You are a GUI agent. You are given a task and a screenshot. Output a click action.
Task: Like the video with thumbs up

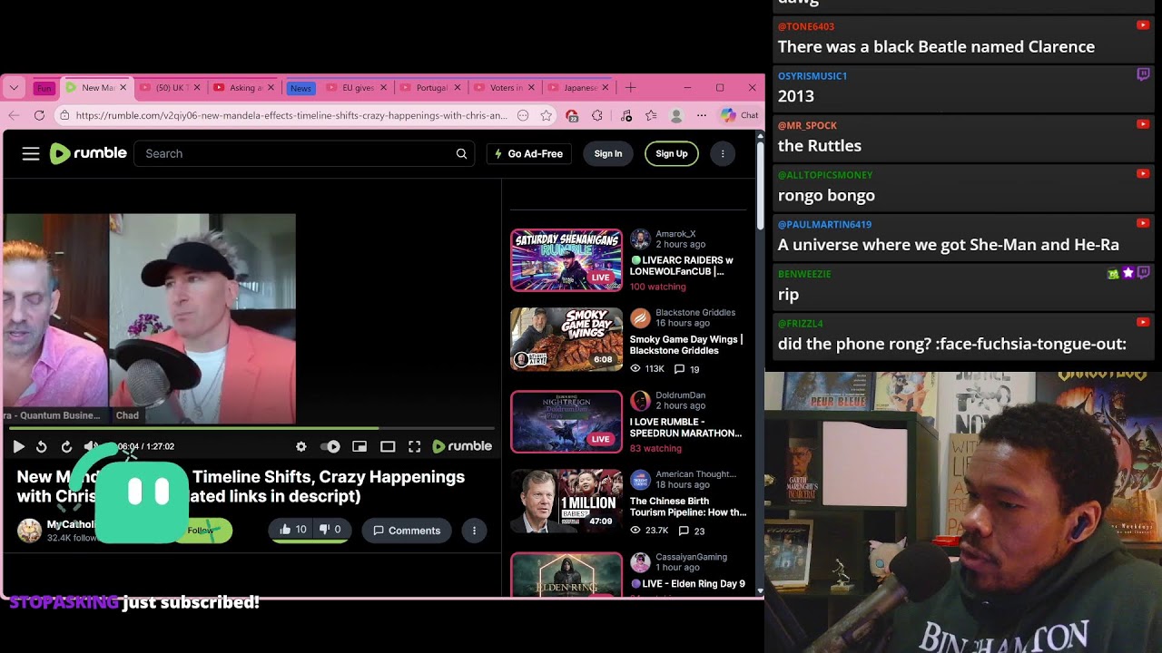click(x=292, y=531)
